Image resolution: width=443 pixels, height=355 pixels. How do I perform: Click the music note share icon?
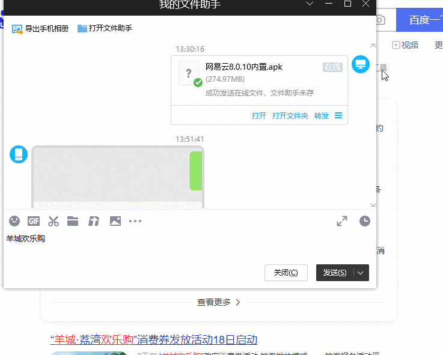(94, 221)
